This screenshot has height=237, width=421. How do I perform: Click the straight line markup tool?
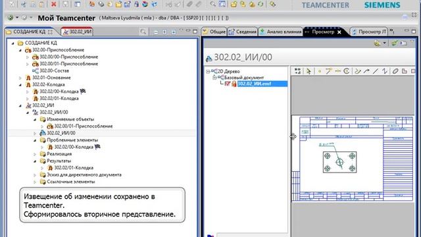click(376, 71)
